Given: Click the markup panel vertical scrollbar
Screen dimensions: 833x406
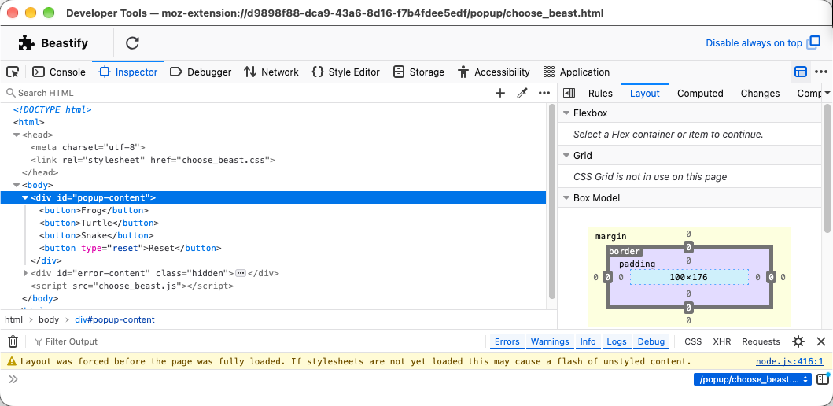Looking at the screenshot, I should point(552,202).
